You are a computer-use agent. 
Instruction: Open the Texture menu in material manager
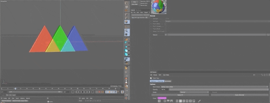(x=28, y=98)
